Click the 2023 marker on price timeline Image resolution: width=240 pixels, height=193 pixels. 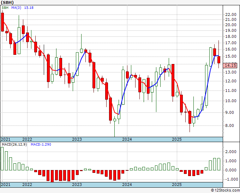pos(77,139)
